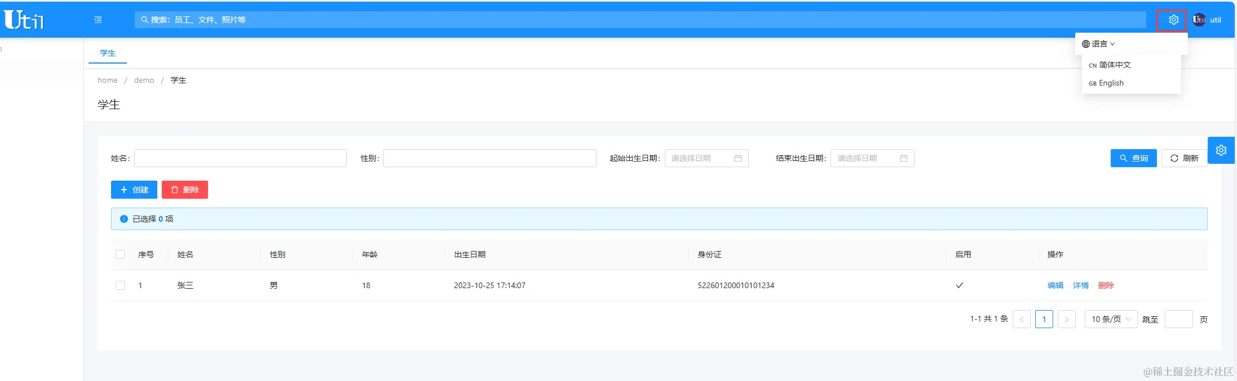The height and width of the screenshot is (381, 1237).
Task: Expand the 语言 language menu
Action: point(1098,44)
